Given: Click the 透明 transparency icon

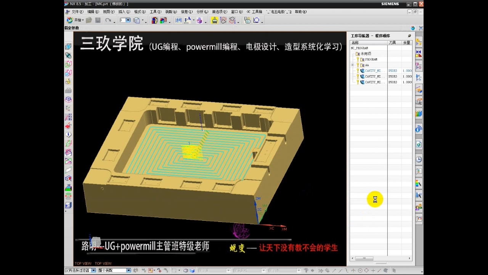Looking at the screenshot, I should 178,20.
